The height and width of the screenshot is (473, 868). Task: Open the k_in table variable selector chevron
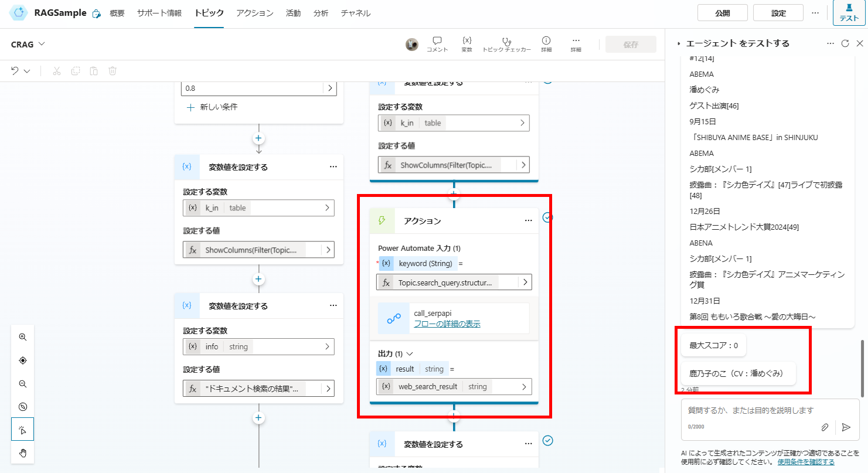[328, 208]
